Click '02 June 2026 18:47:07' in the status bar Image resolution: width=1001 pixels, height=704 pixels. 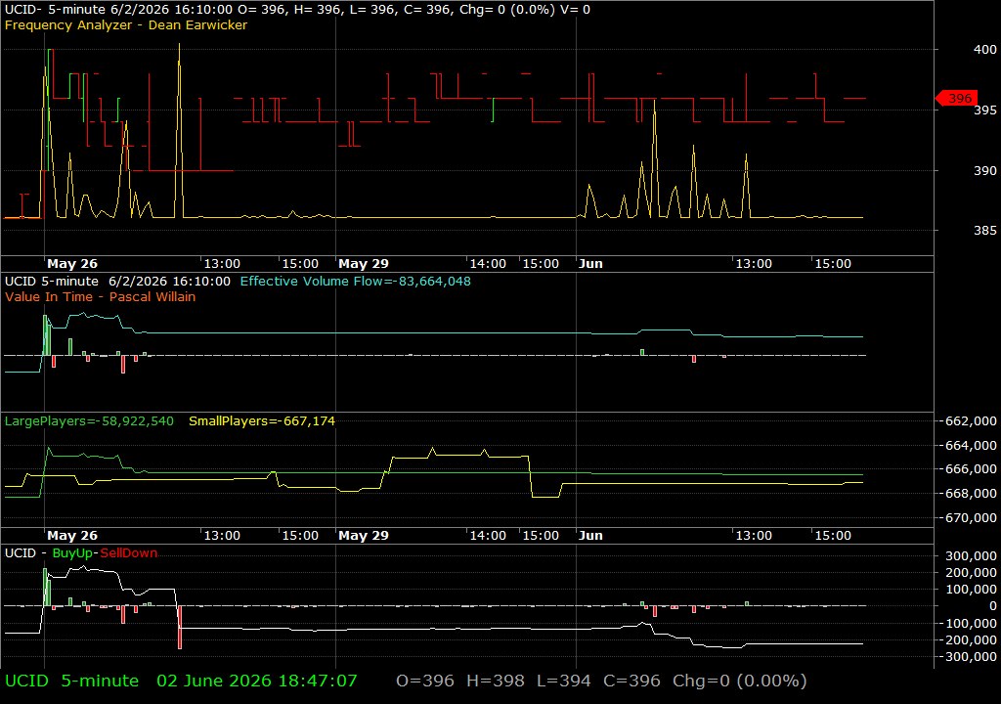click(257, 681)
